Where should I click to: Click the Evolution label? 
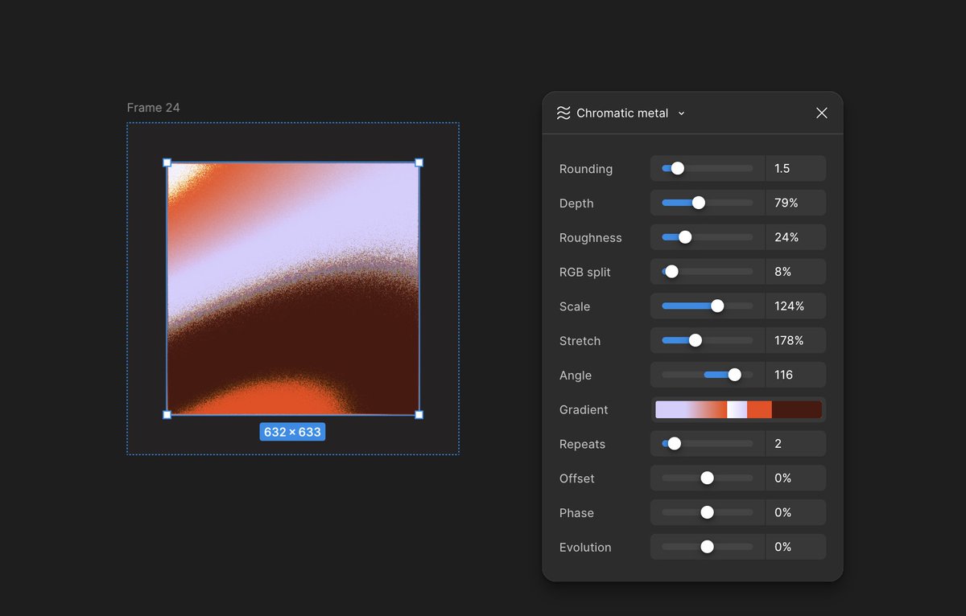click(585, 548)
